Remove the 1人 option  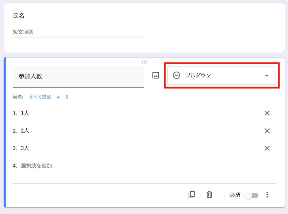point(267,113)
